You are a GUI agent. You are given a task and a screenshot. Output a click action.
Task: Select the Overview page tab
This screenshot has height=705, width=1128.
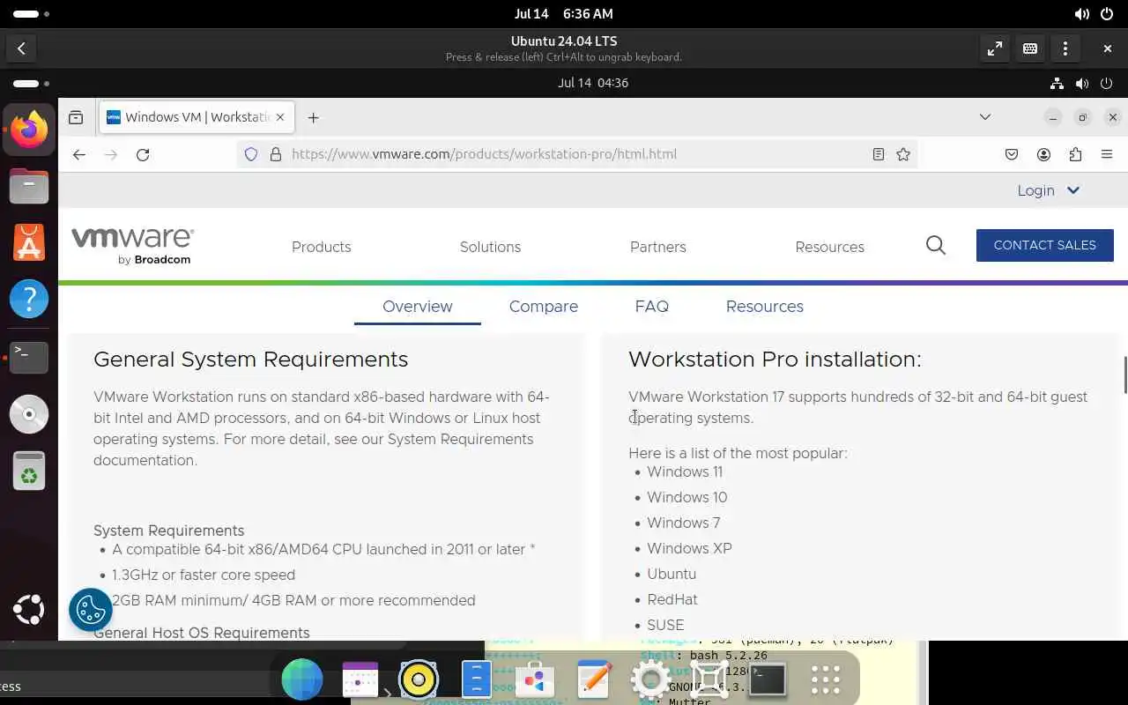coord(418,307)
